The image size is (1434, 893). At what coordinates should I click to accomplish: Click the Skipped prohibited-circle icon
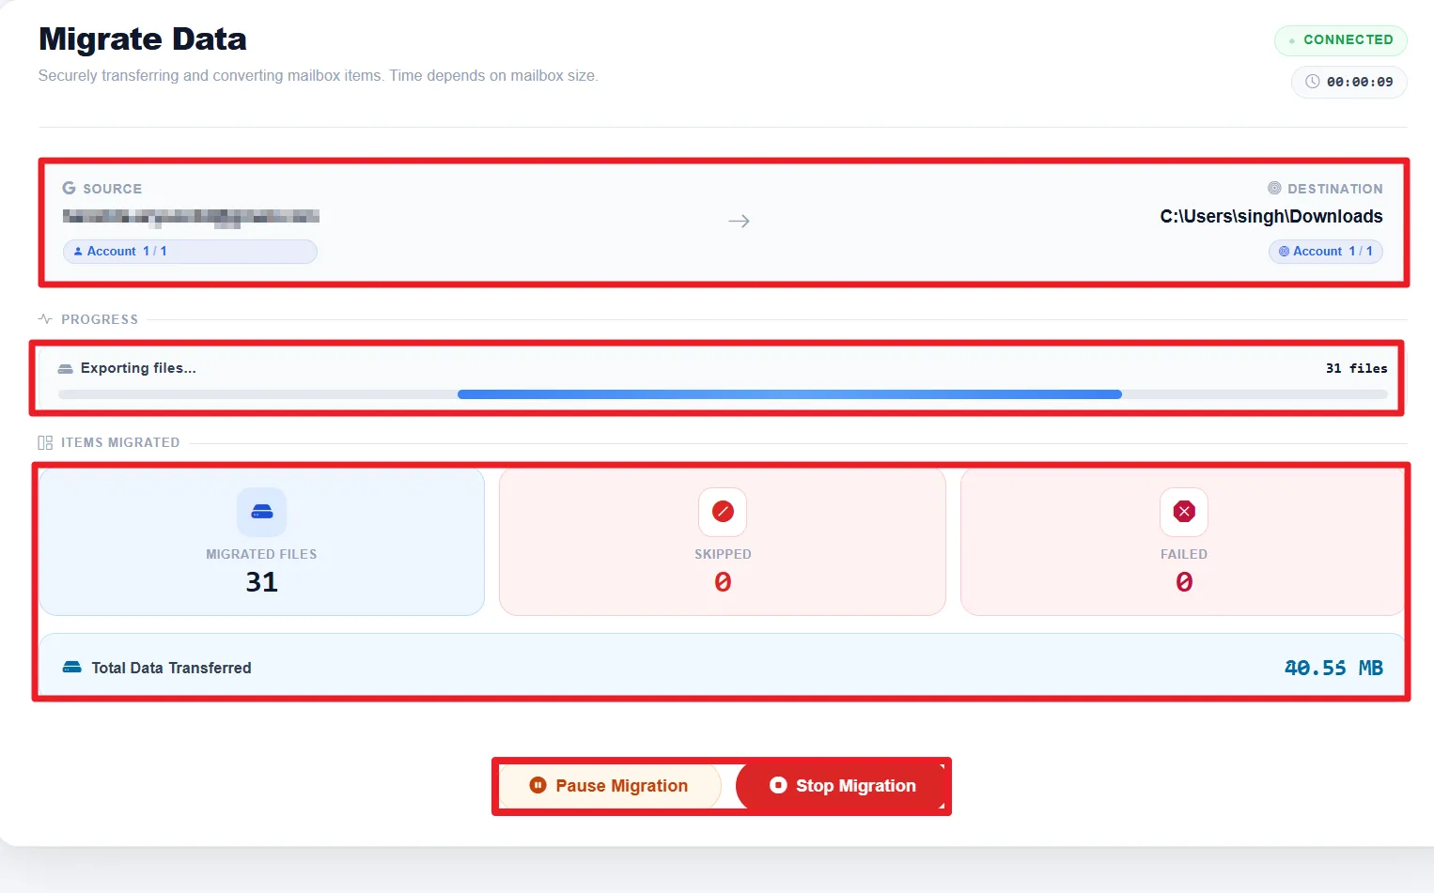(x=723, y=512)
